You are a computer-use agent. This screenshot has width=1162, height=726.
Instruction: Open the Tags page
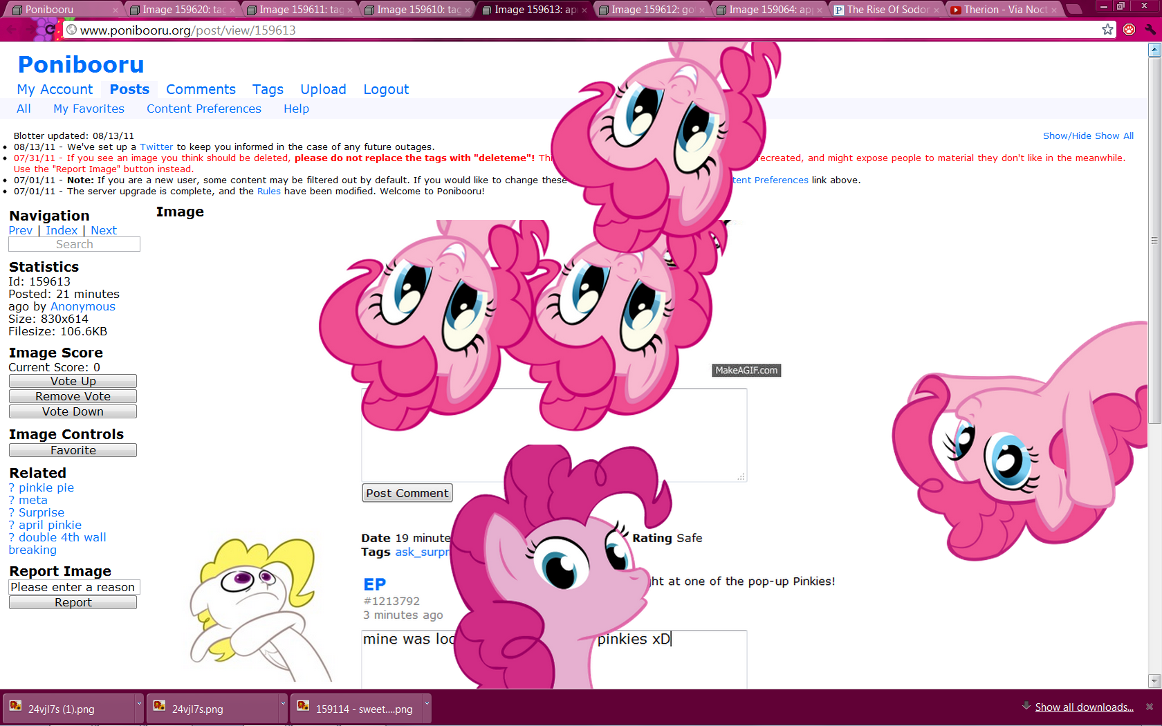(268, 90)
